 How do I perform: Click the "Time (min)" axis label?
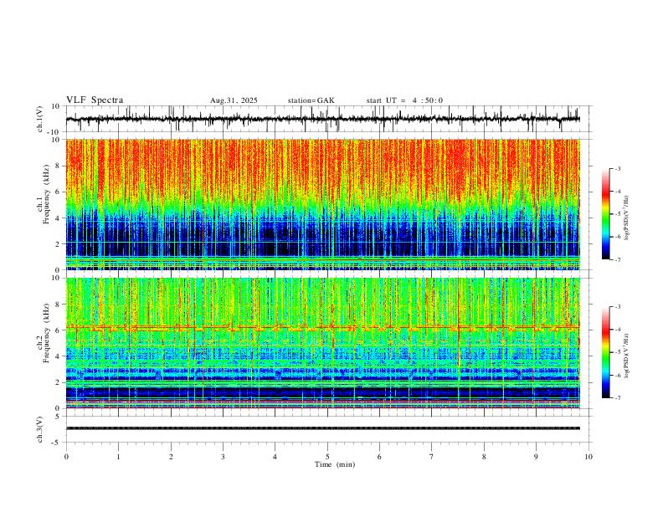[335, 464]
